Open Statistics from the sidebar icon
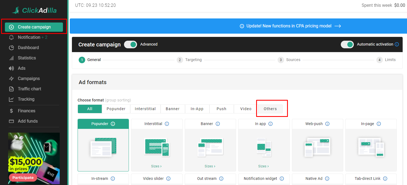Viewport: 407px width, 185px height. click(x=11, y=58)
